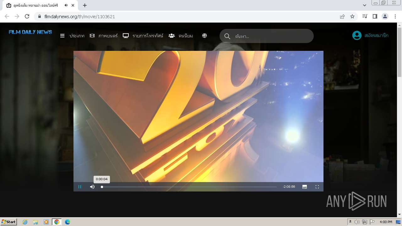Viewport: 402px width, 226px height.
Task: Mute the video player volume
Action: point(92,187)
